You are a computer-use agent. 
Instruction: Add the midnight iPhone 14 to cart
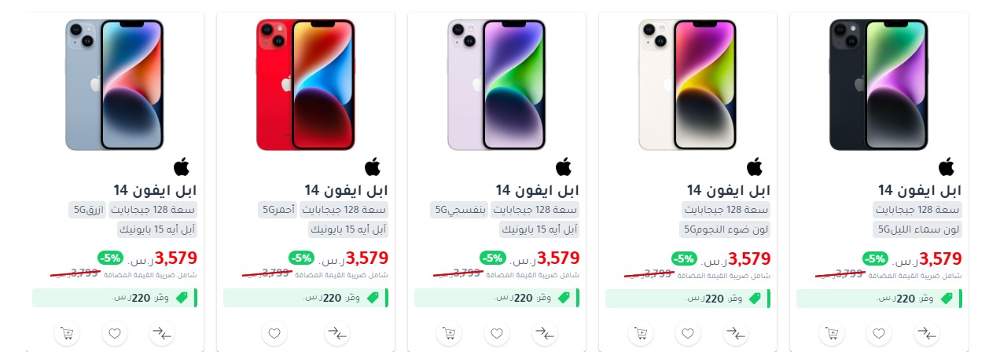pyautogui.click(x=832, y=333)
